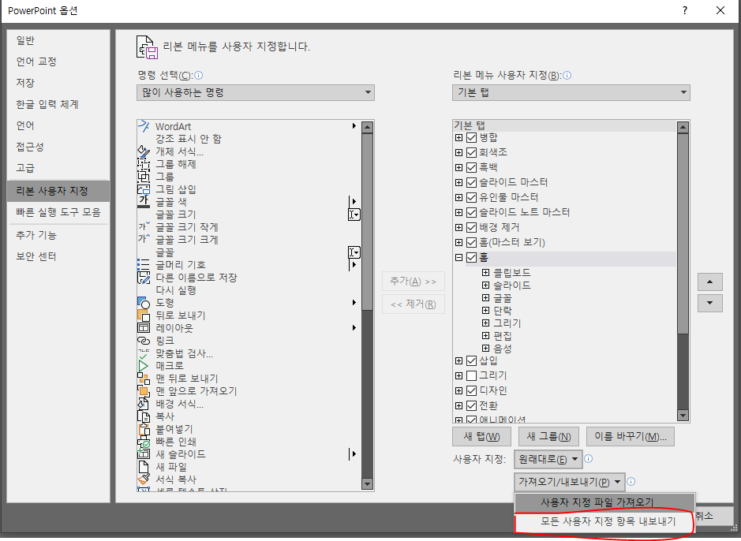Choose 모든 사용자 지정 항목 내보내기
This screenshot has height=541, width=741.
(x=604, y=521)
